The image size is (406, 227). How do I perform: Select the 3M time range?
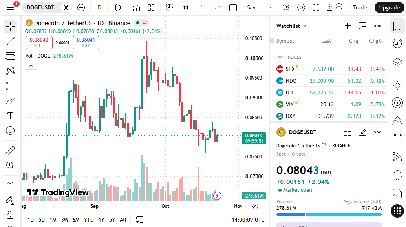(64, 220)
